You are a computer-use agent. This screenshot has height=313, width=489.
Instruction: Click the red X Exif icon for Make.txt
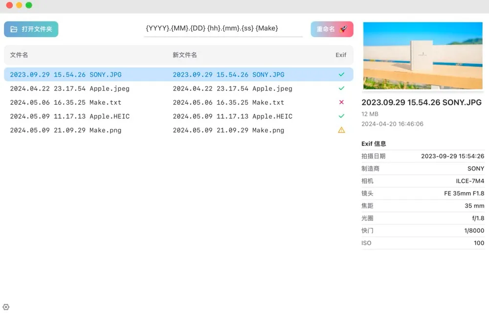[x=341, y=102]
